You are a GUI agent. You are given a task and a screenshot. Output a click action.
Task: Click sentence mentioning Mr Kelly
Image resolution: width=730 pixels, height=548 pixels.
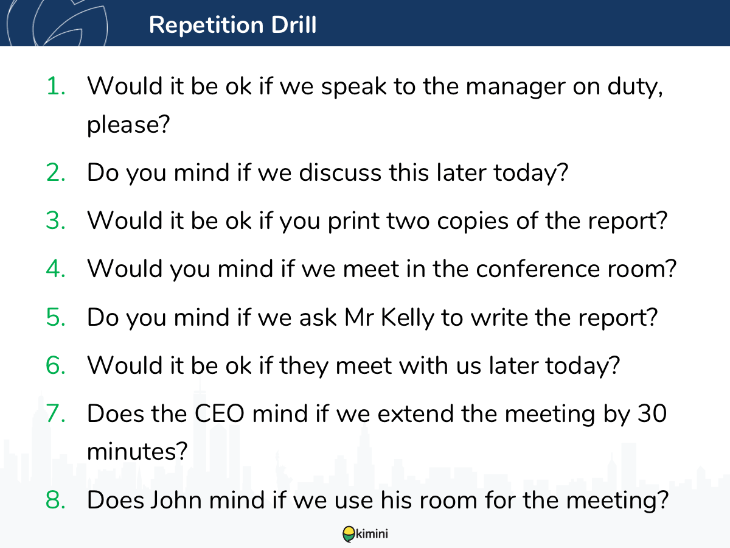point(373,317)
